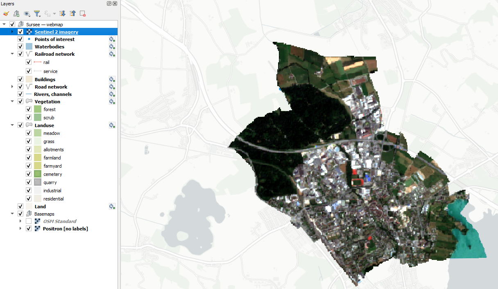The height and width of the screenshot is (289, 498).
Task: Open the Layer Styling panel brush icon
Action: click(x=6, y=14)
